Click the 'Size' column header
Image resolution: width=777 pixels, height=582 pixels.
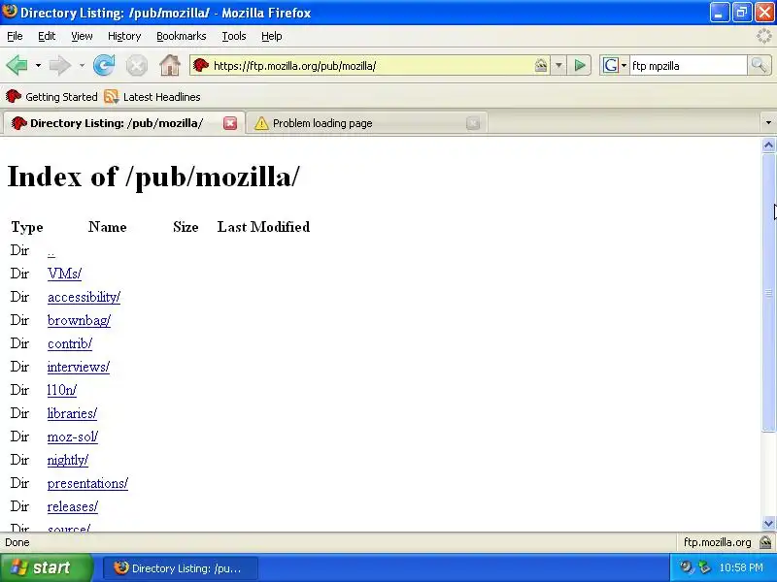coord(186,227)
